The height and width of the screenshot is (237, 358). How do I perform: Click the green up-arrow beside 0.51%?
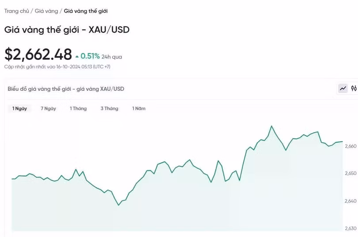pyautogui.click(x=77, y=56)
